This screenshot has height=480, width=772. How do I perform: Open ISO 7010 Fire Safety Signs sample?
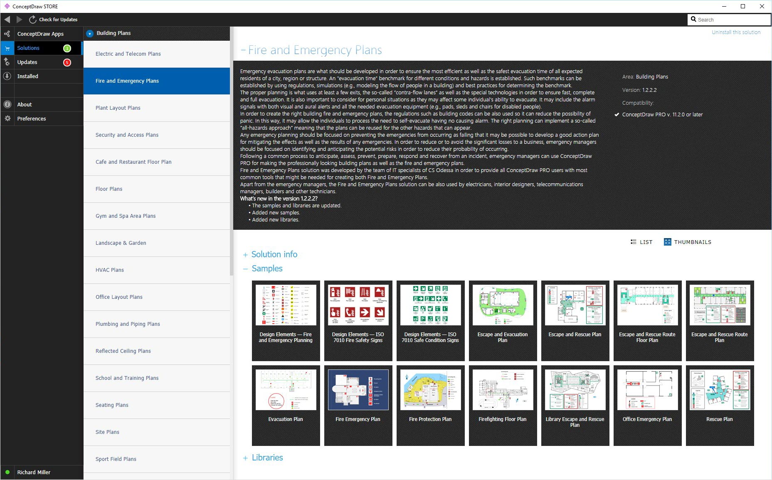(358, 321)
